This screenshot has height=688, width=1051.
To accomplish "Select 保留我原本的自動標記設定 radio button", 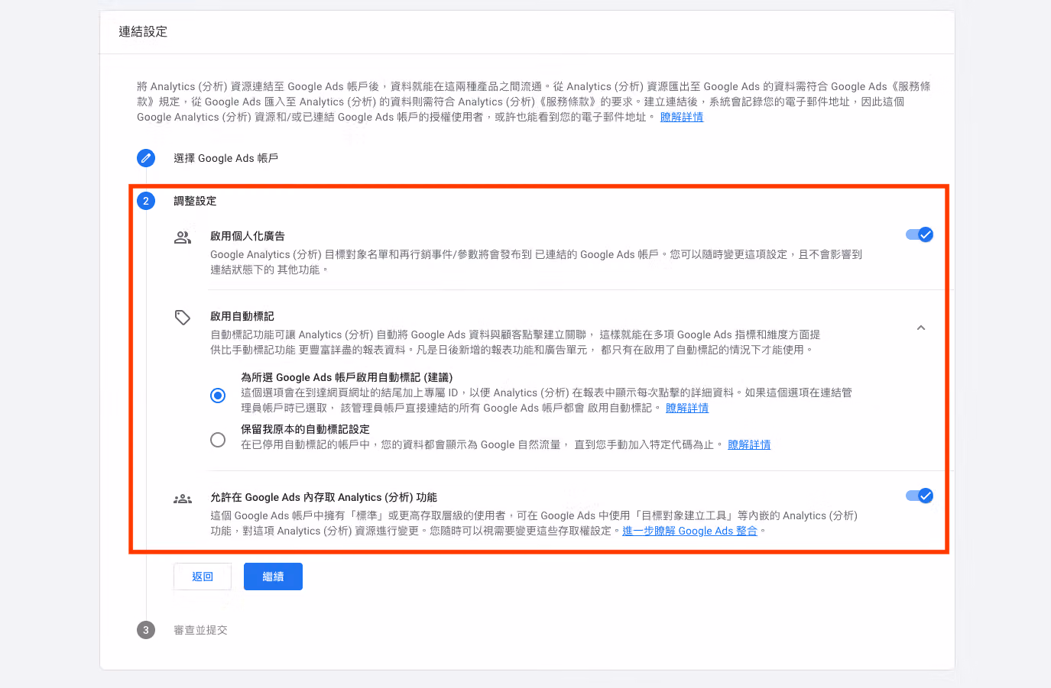I will pos(218,440).
